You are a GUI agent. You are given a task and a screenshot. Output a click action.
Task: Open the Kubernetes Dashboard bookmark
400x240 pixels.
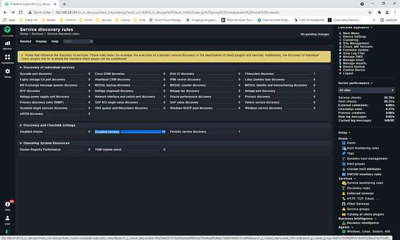(344, 20)
